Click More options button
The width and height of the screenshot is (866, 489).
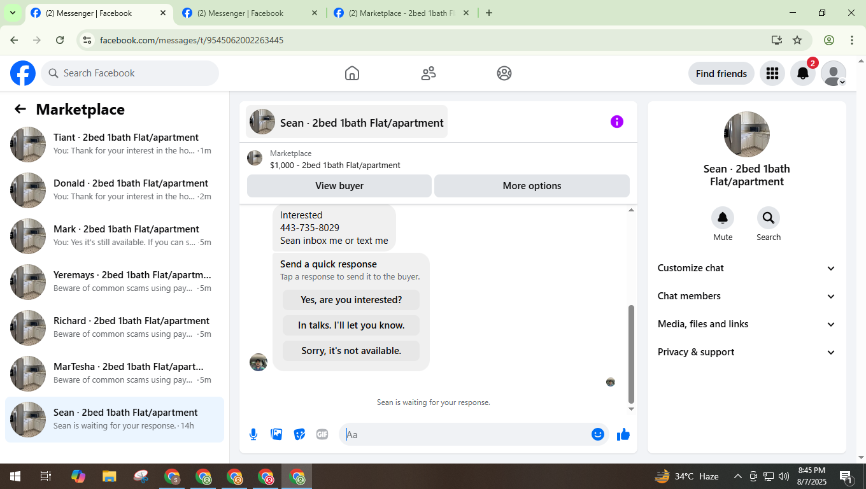pos(532,186)
